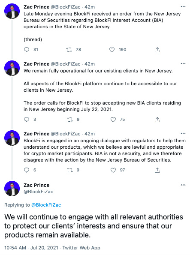
Task: Share the 'fully operational' tweet
Action: pos(157,120)
